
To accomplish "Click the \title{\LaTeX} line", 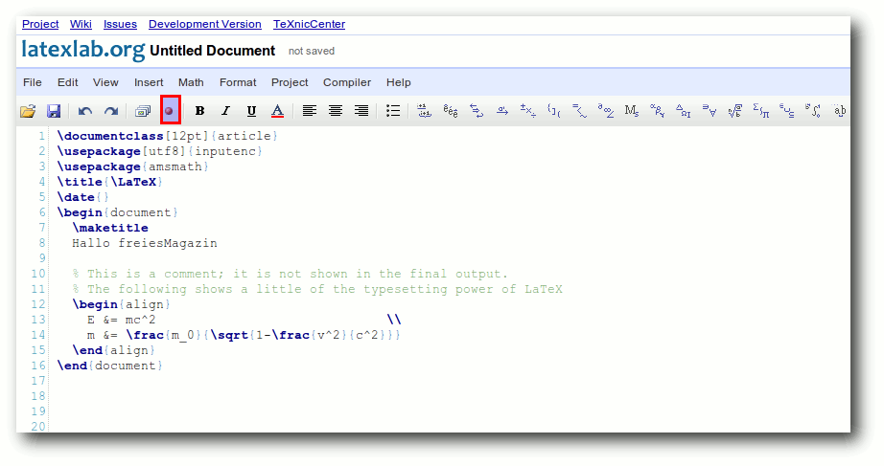I will click(110, 182).
